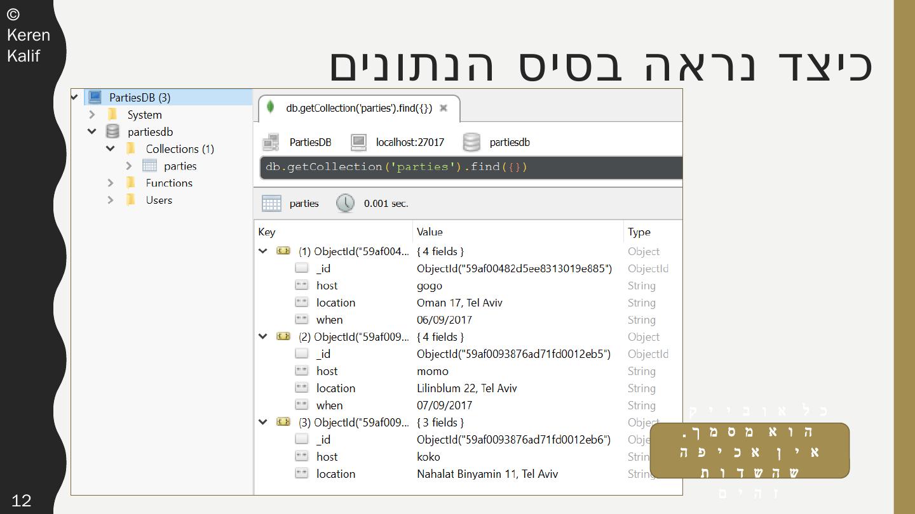Select the parties collection in tree

click(x=180, y=166)
